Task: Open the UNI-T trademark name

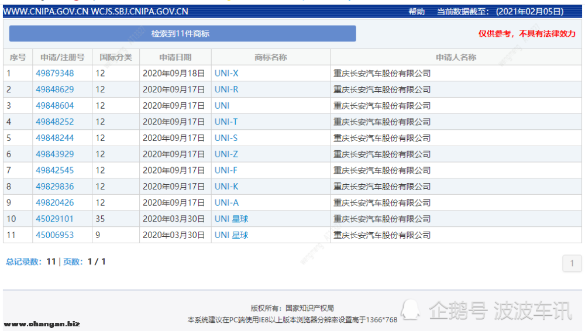Action: [x=226, y=122]
